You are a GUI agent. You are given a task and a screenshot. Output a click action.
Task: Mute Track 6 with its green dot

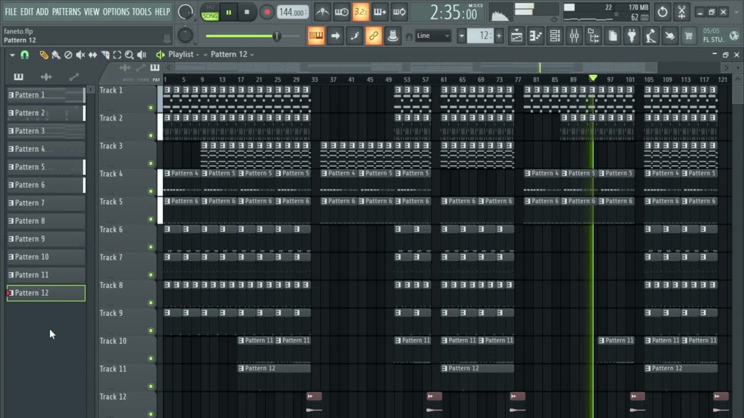pyautogui.click(x=151, y=247)
